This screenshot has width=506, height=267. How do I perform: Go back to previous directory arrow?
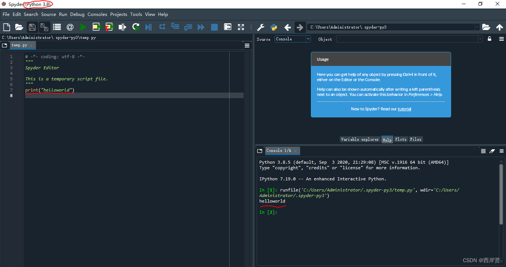287,27
